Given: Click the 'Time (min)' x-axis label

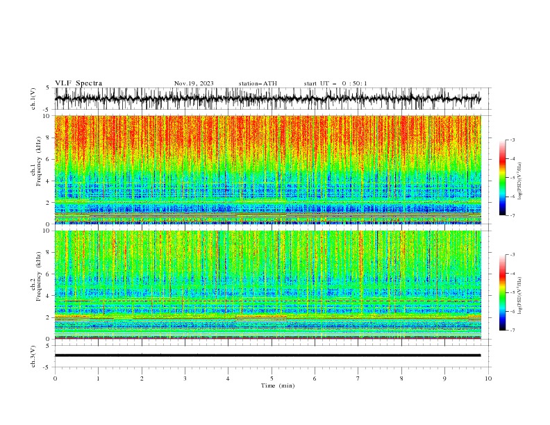Looking at the screenshot, I should [278, 385].
